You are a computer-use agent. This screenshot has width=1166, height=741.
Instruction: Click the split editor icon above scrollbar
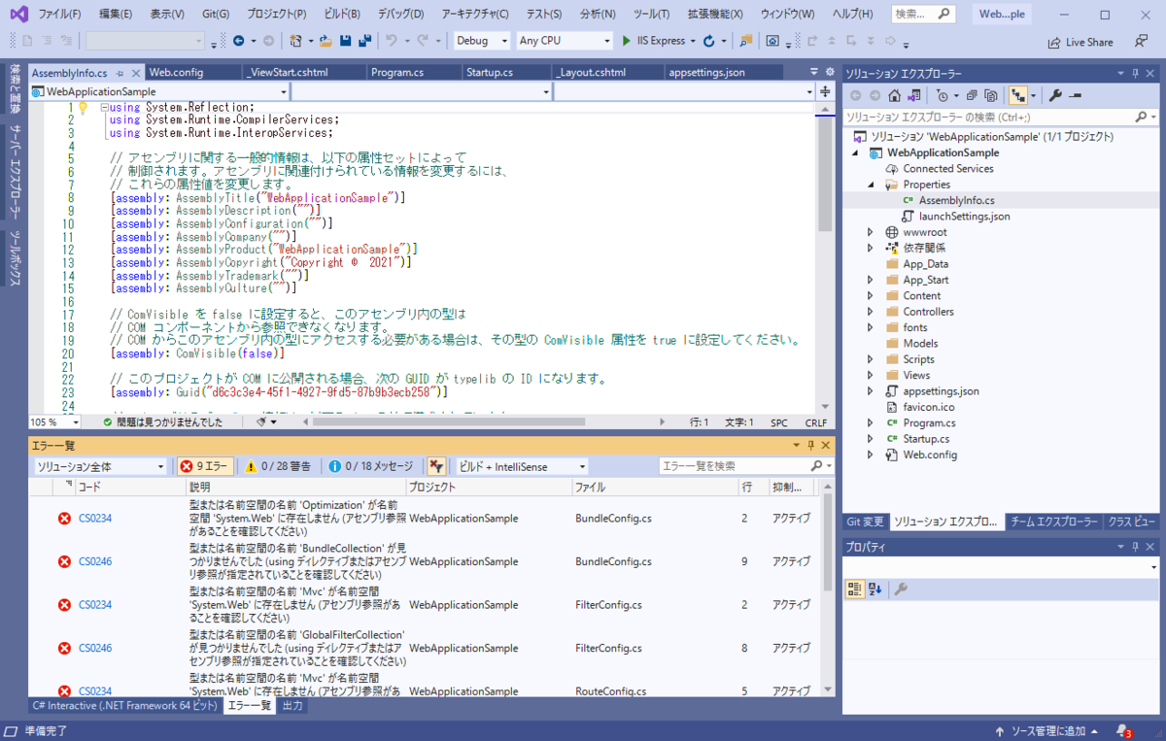[825, 91]
